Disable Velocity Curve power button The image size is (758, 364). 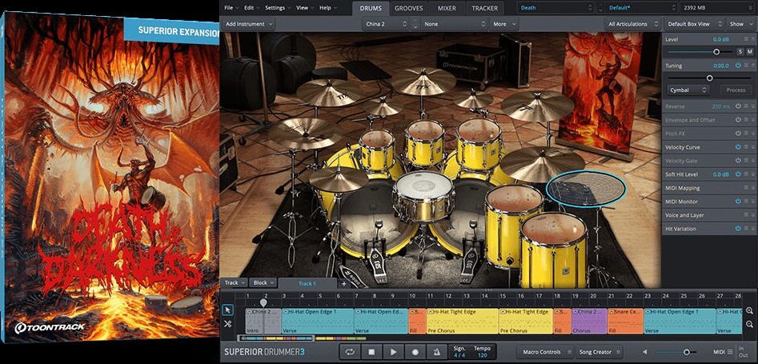coord(738,147)
